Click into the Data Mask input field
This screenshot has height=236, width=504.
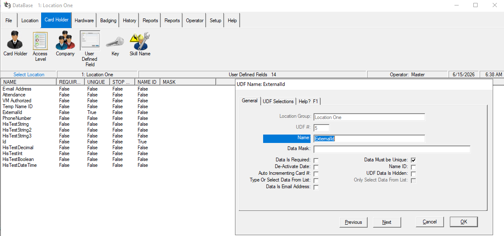[392, 149]
